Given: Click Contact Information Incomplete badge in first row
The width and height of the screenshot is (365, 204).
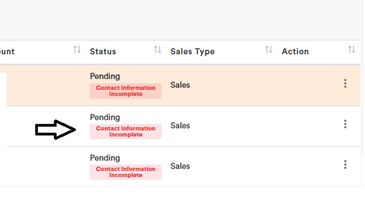Looking at the screenshot, I should (126, 91).
